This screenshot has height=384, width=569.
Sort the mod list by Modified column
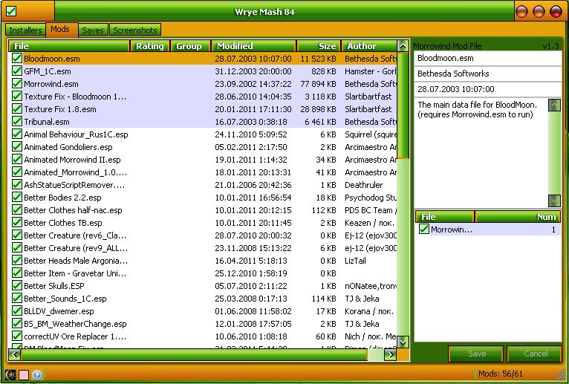click(x=253, y=46)
